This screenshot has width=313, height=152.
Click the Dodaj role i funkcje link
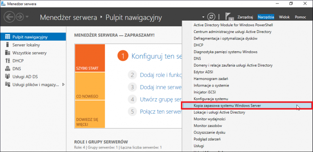point(161,75)
